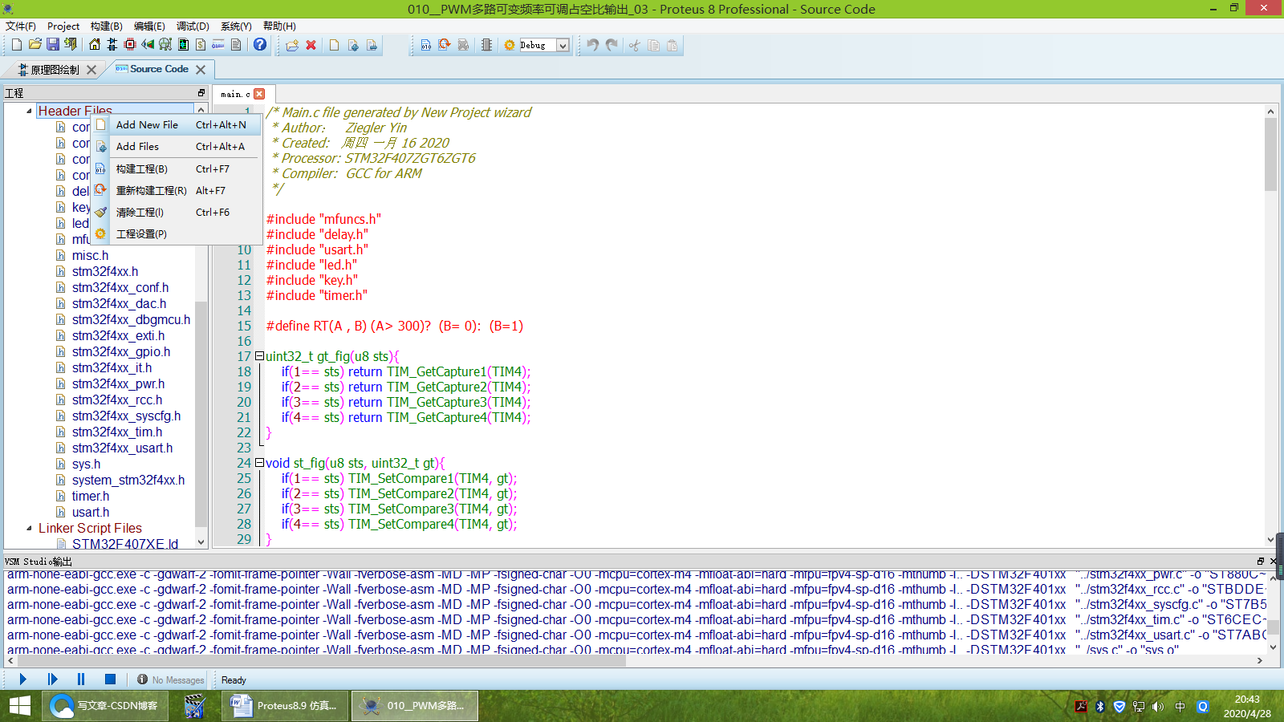Open the Proteus8.9 Word document in taskbar
This screenshot has height=722, width=1284.
(286, 706)
